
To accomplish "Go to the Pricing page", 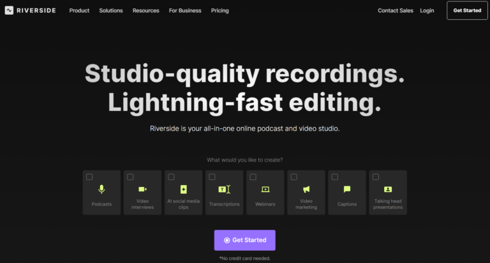I will (x=219, y=11).
